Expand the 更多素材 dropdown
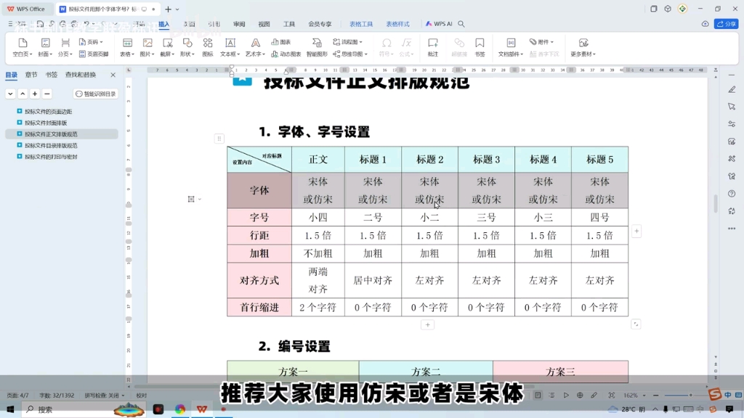This screenshot has width=744, height=418. click(x=583, y=52)
